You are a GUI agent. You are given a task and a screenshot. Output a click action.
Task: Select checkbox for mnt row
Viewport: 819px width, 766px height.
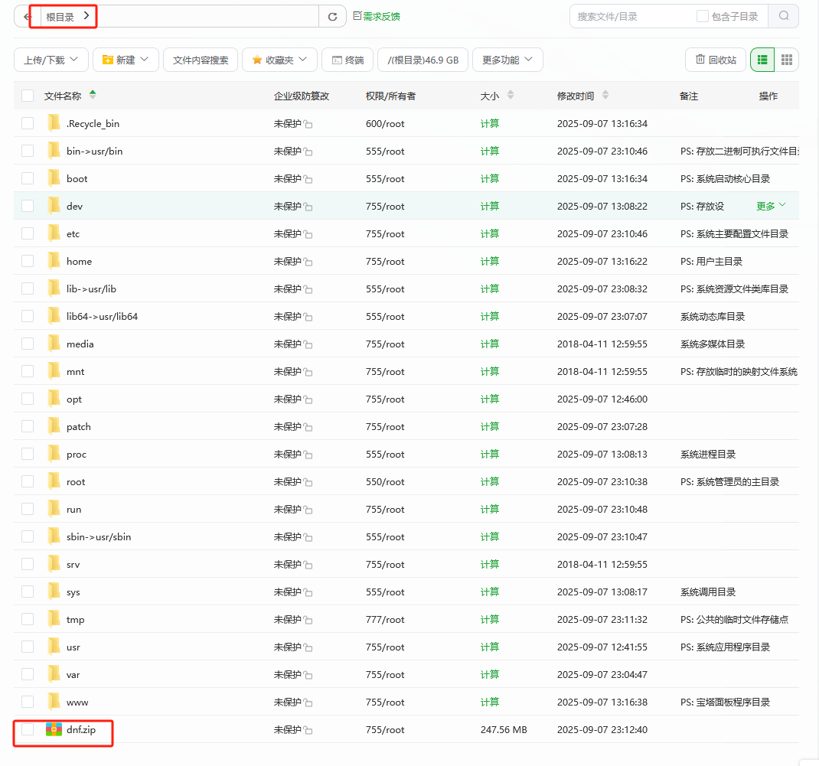(x=28, y=371)
